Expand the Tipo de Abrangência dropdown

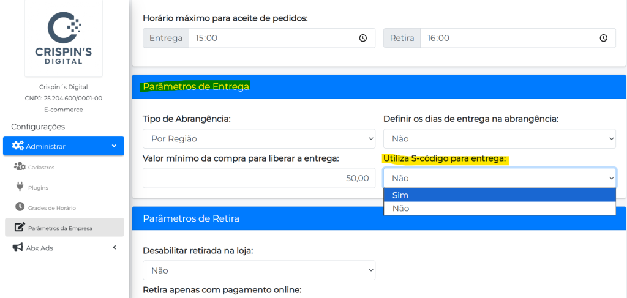[258, 139]
